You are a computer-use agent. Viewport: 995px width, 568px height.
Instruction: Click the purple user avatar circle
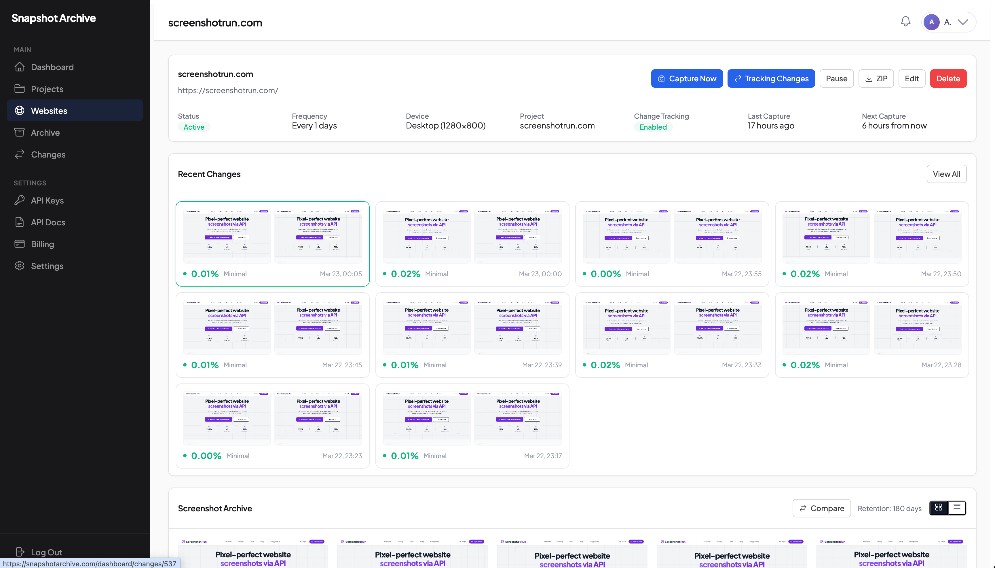coord(932,22)
